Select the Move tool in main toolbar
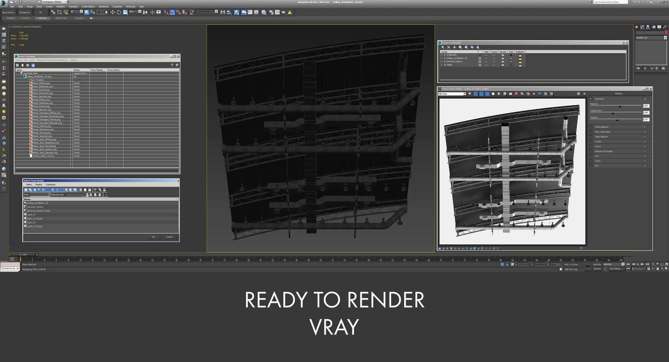Image resolution: width=669 pixels, height=362 pixels. (112, 12)
